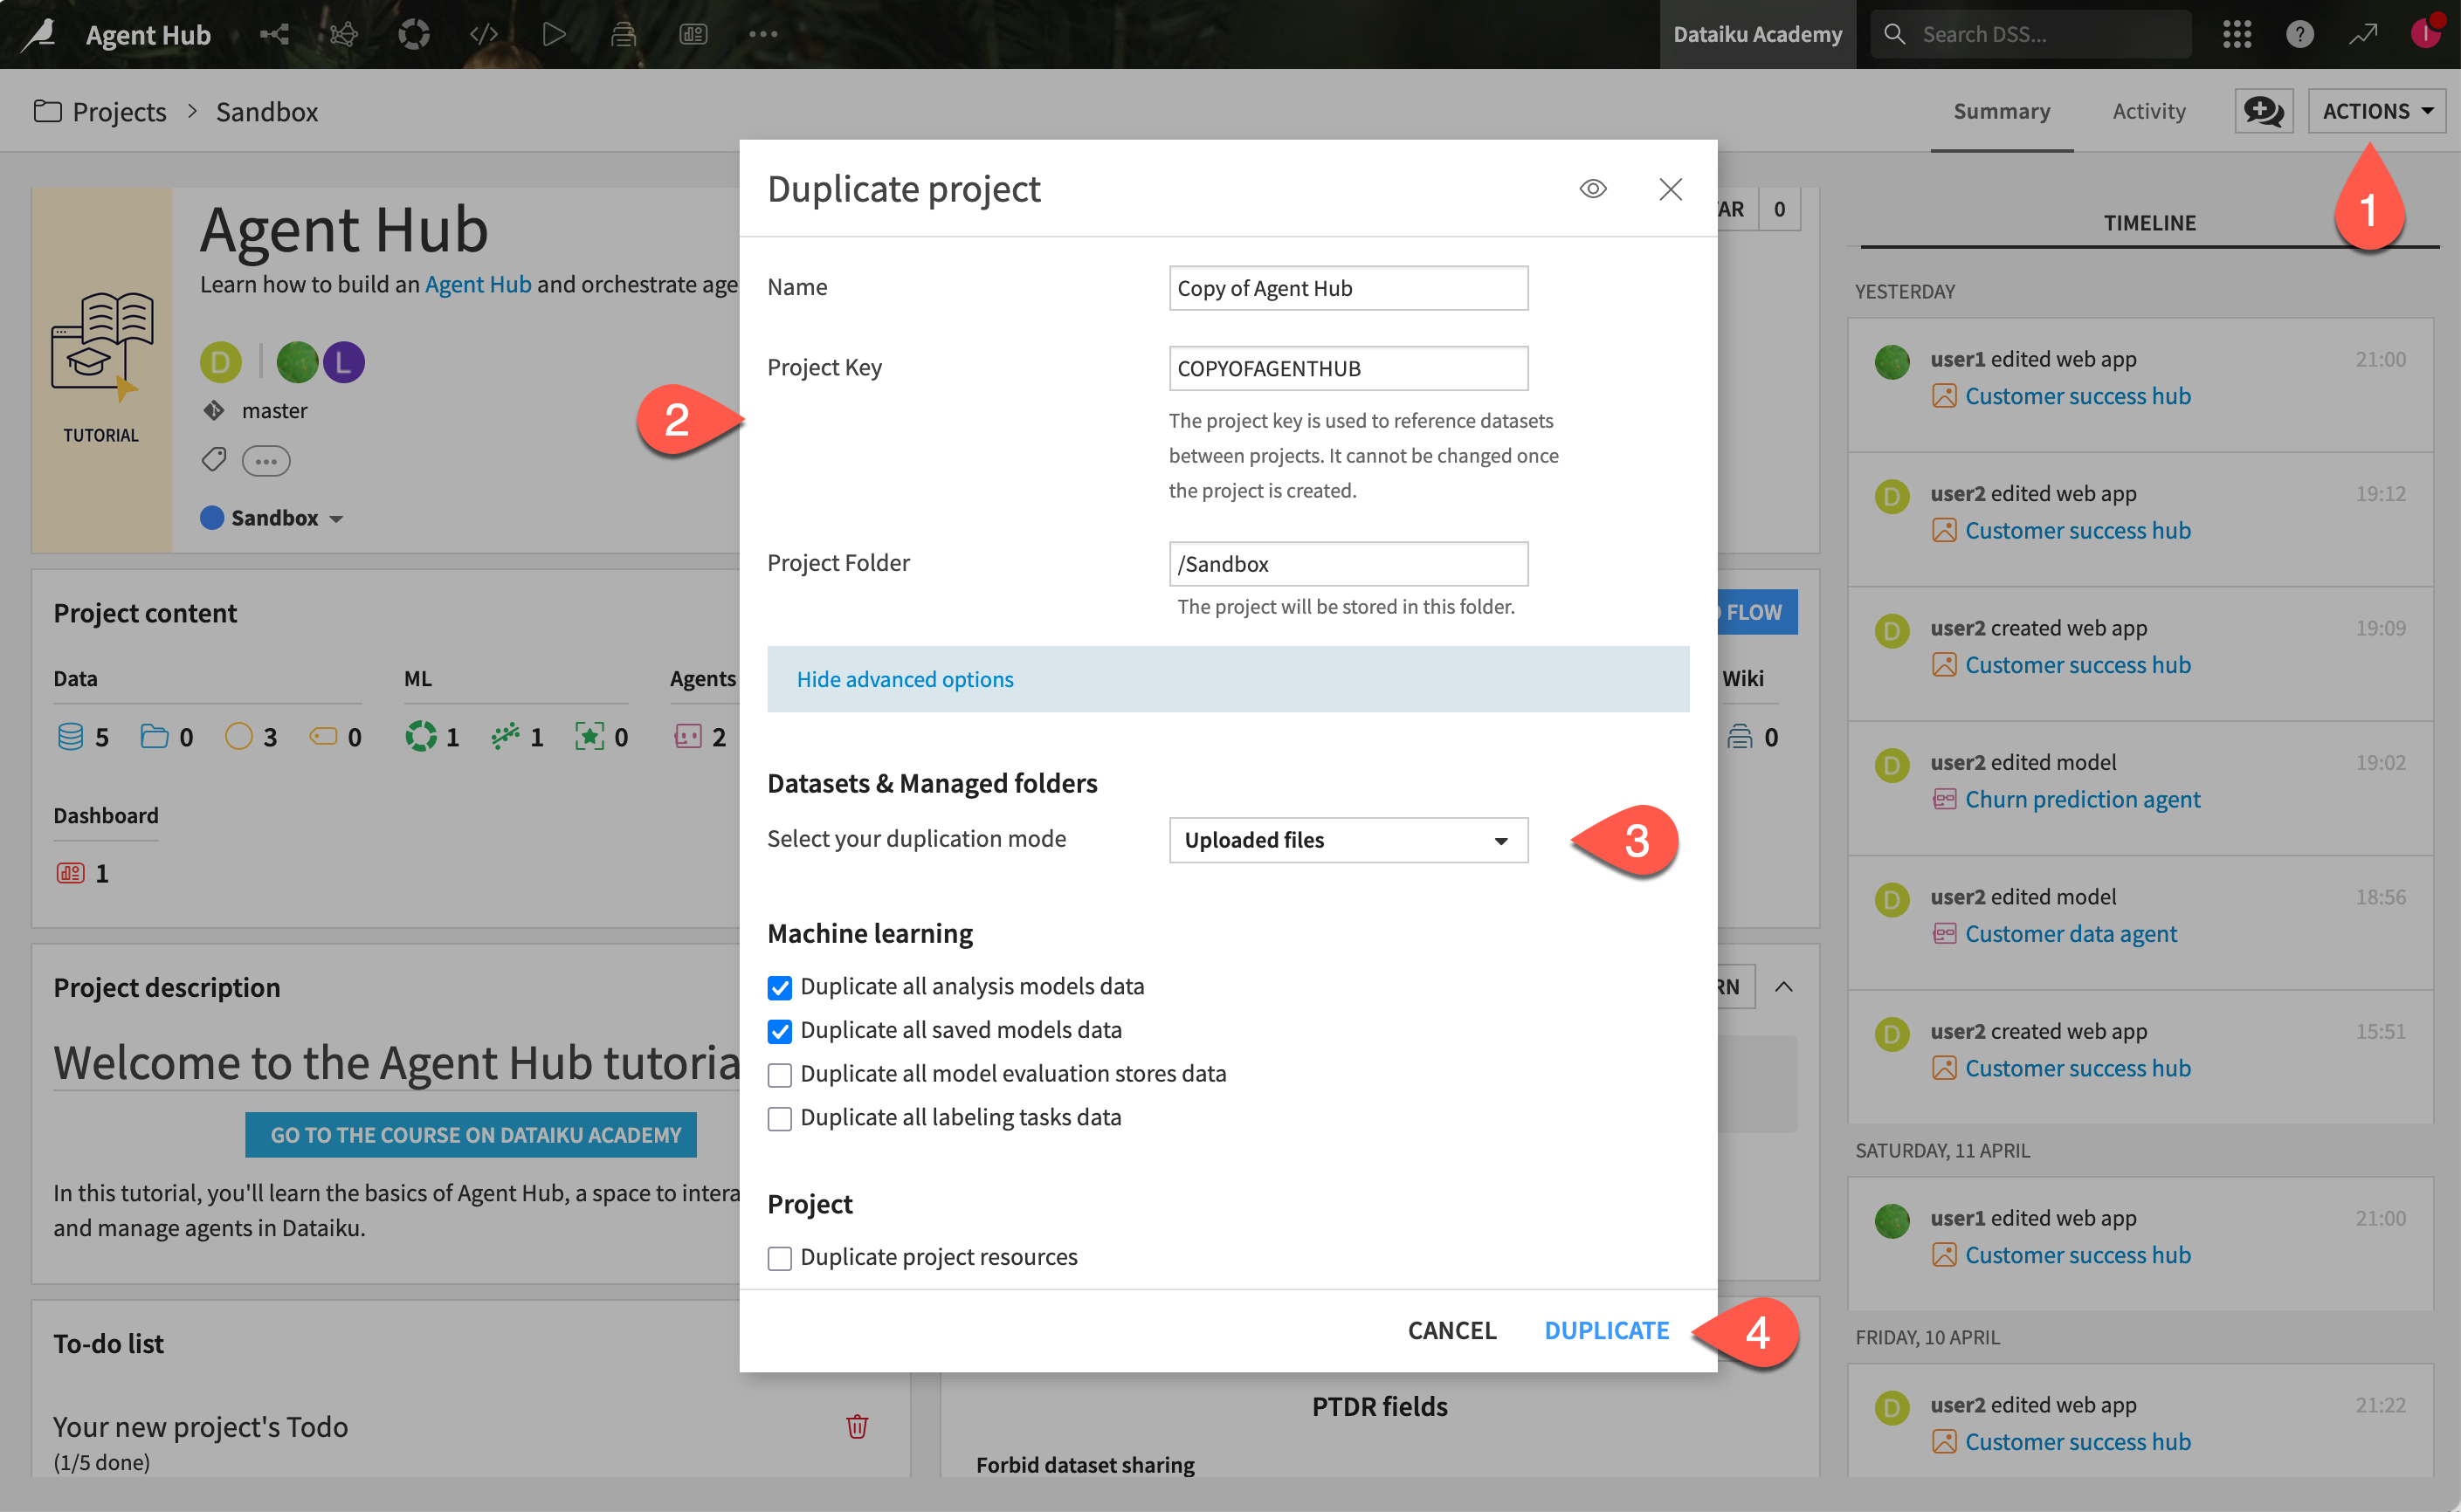Open the ACTIONS dropdown menu

pyautogui.click(x=2376, y=111)
